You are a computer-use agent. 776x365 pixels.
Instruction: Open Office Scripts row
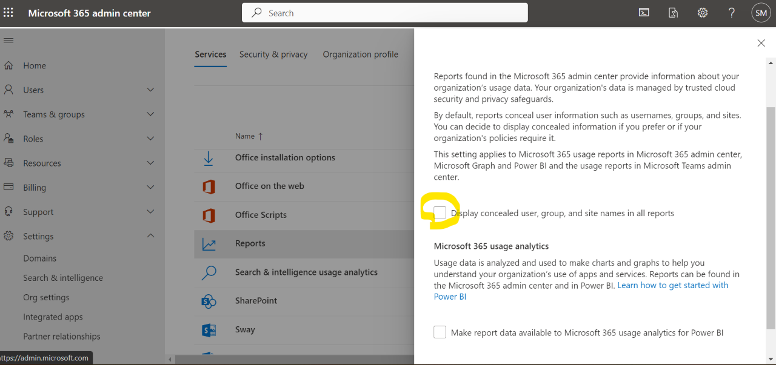tap(304, 215)
